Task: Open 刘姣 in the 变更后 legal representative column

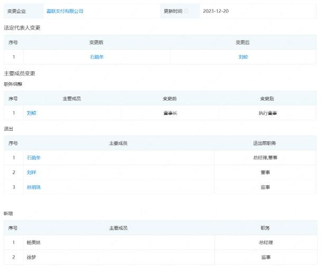Action: point(243,56)
